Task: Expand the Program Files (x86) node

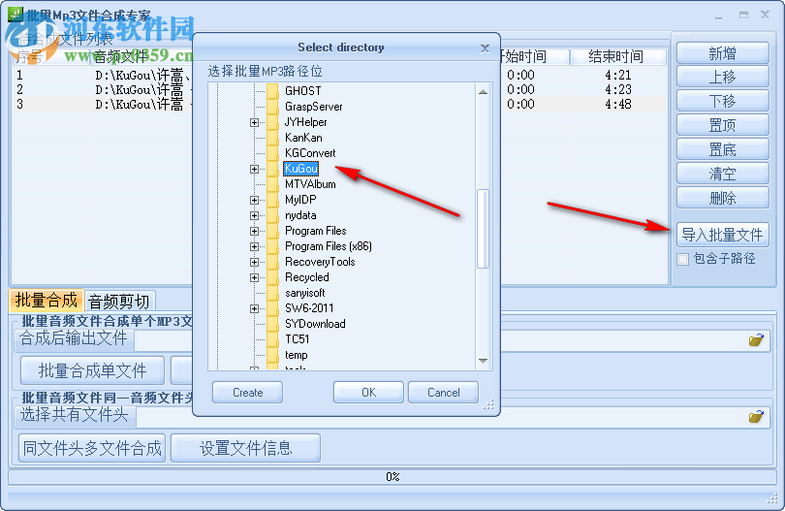Action: pos(254,246)
